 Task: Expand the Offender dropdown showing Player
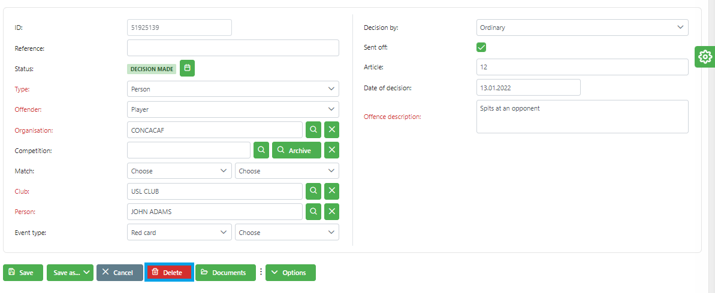pos(233,109)
